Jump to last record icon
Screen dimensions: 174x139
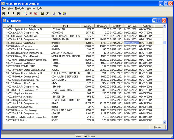click(19, 13)
